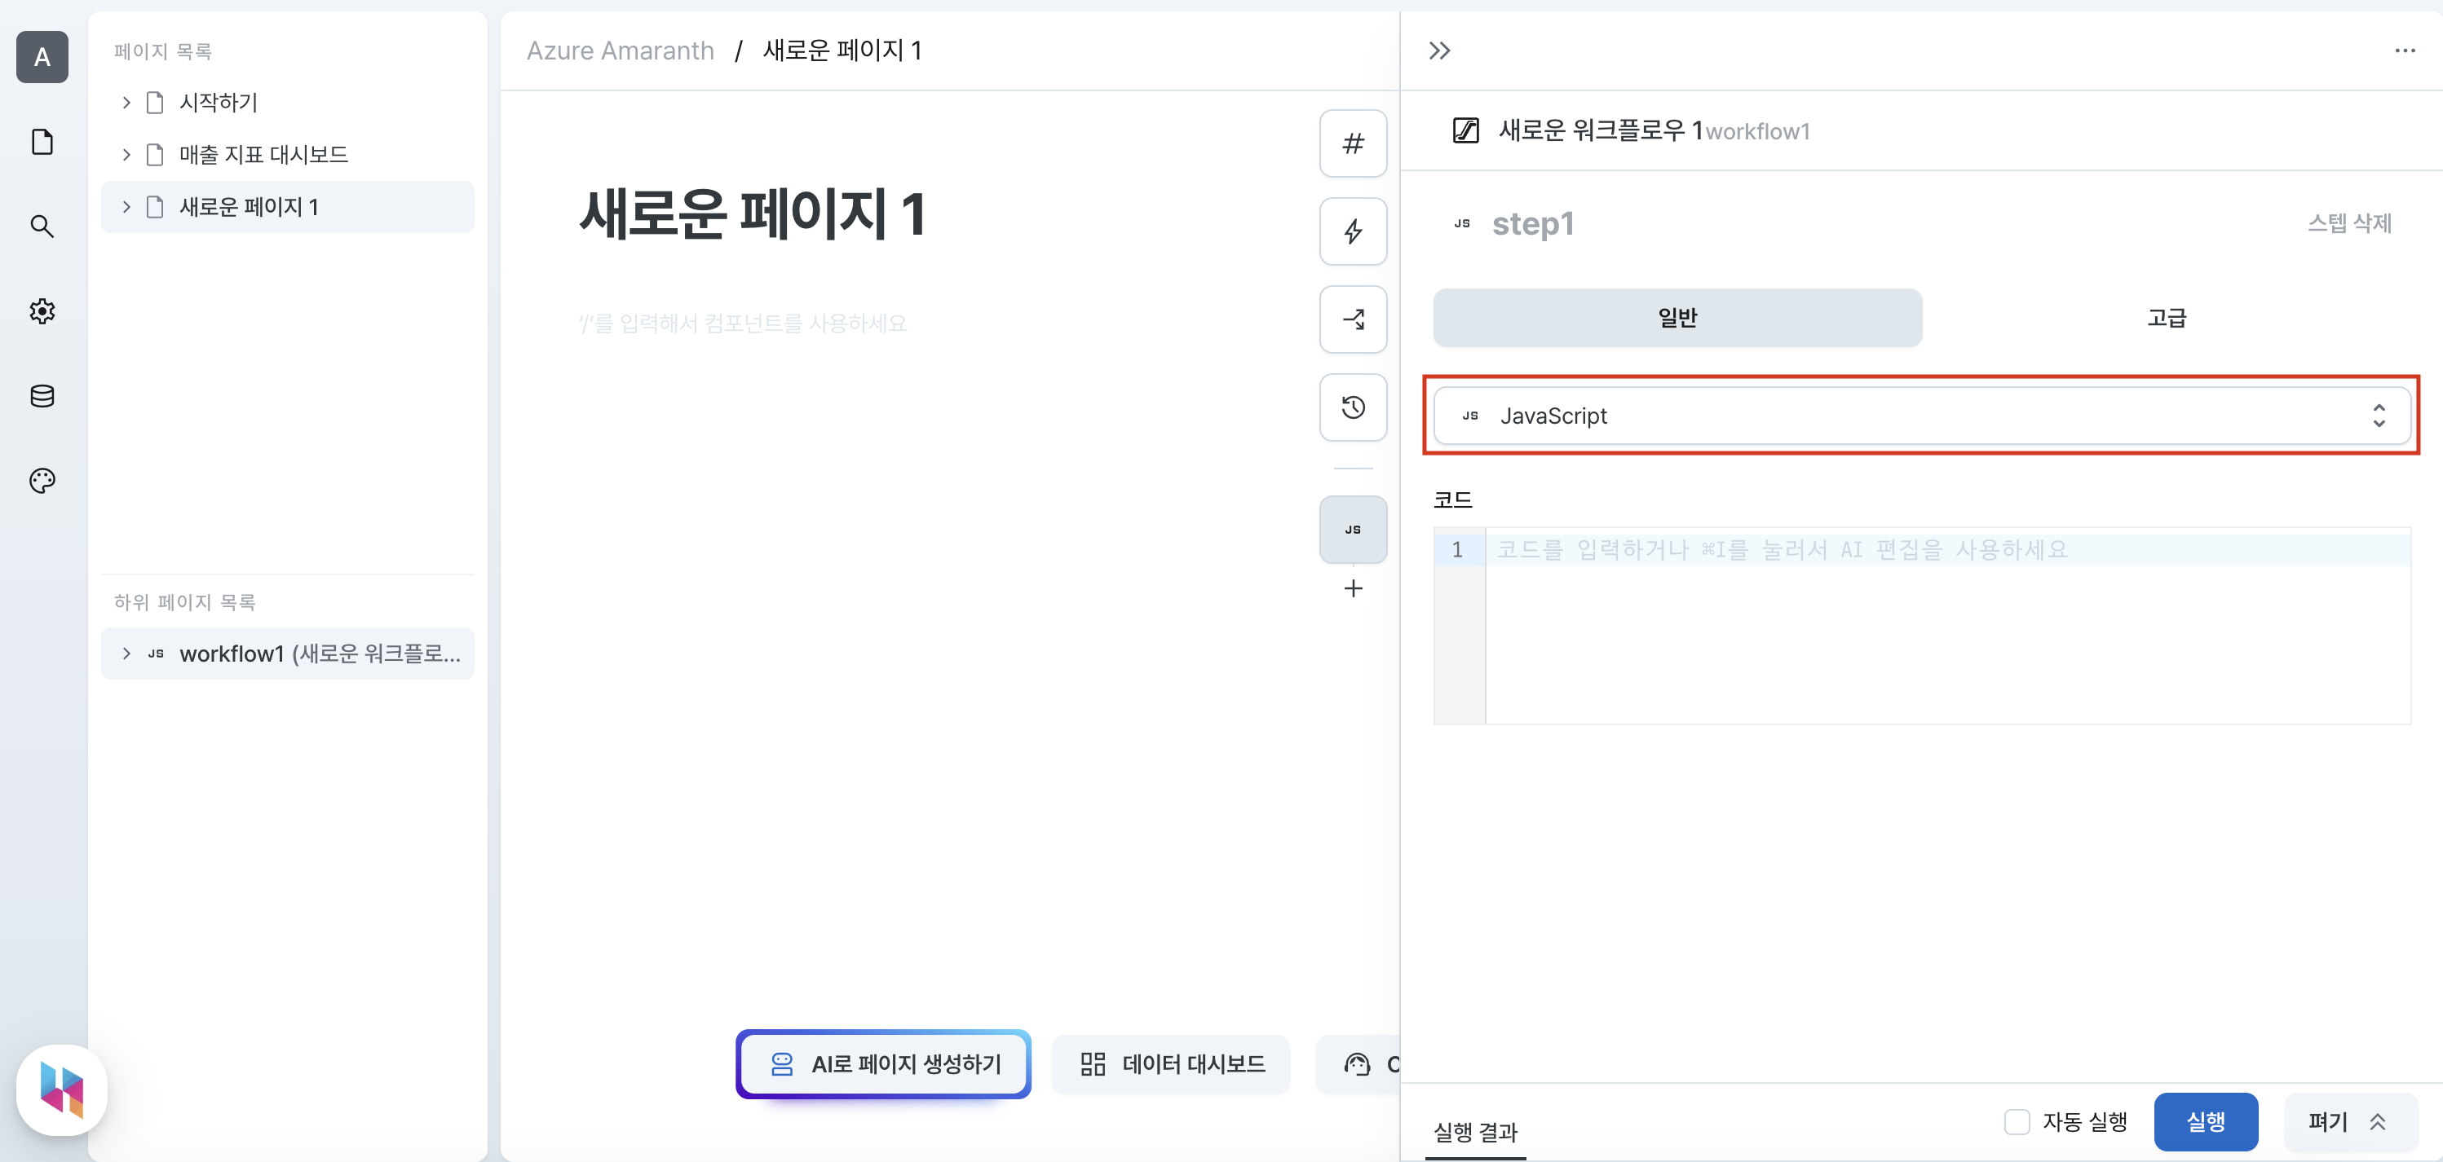Click the 새로운 워크플로우 1 workflow title

coord(1601,131)
